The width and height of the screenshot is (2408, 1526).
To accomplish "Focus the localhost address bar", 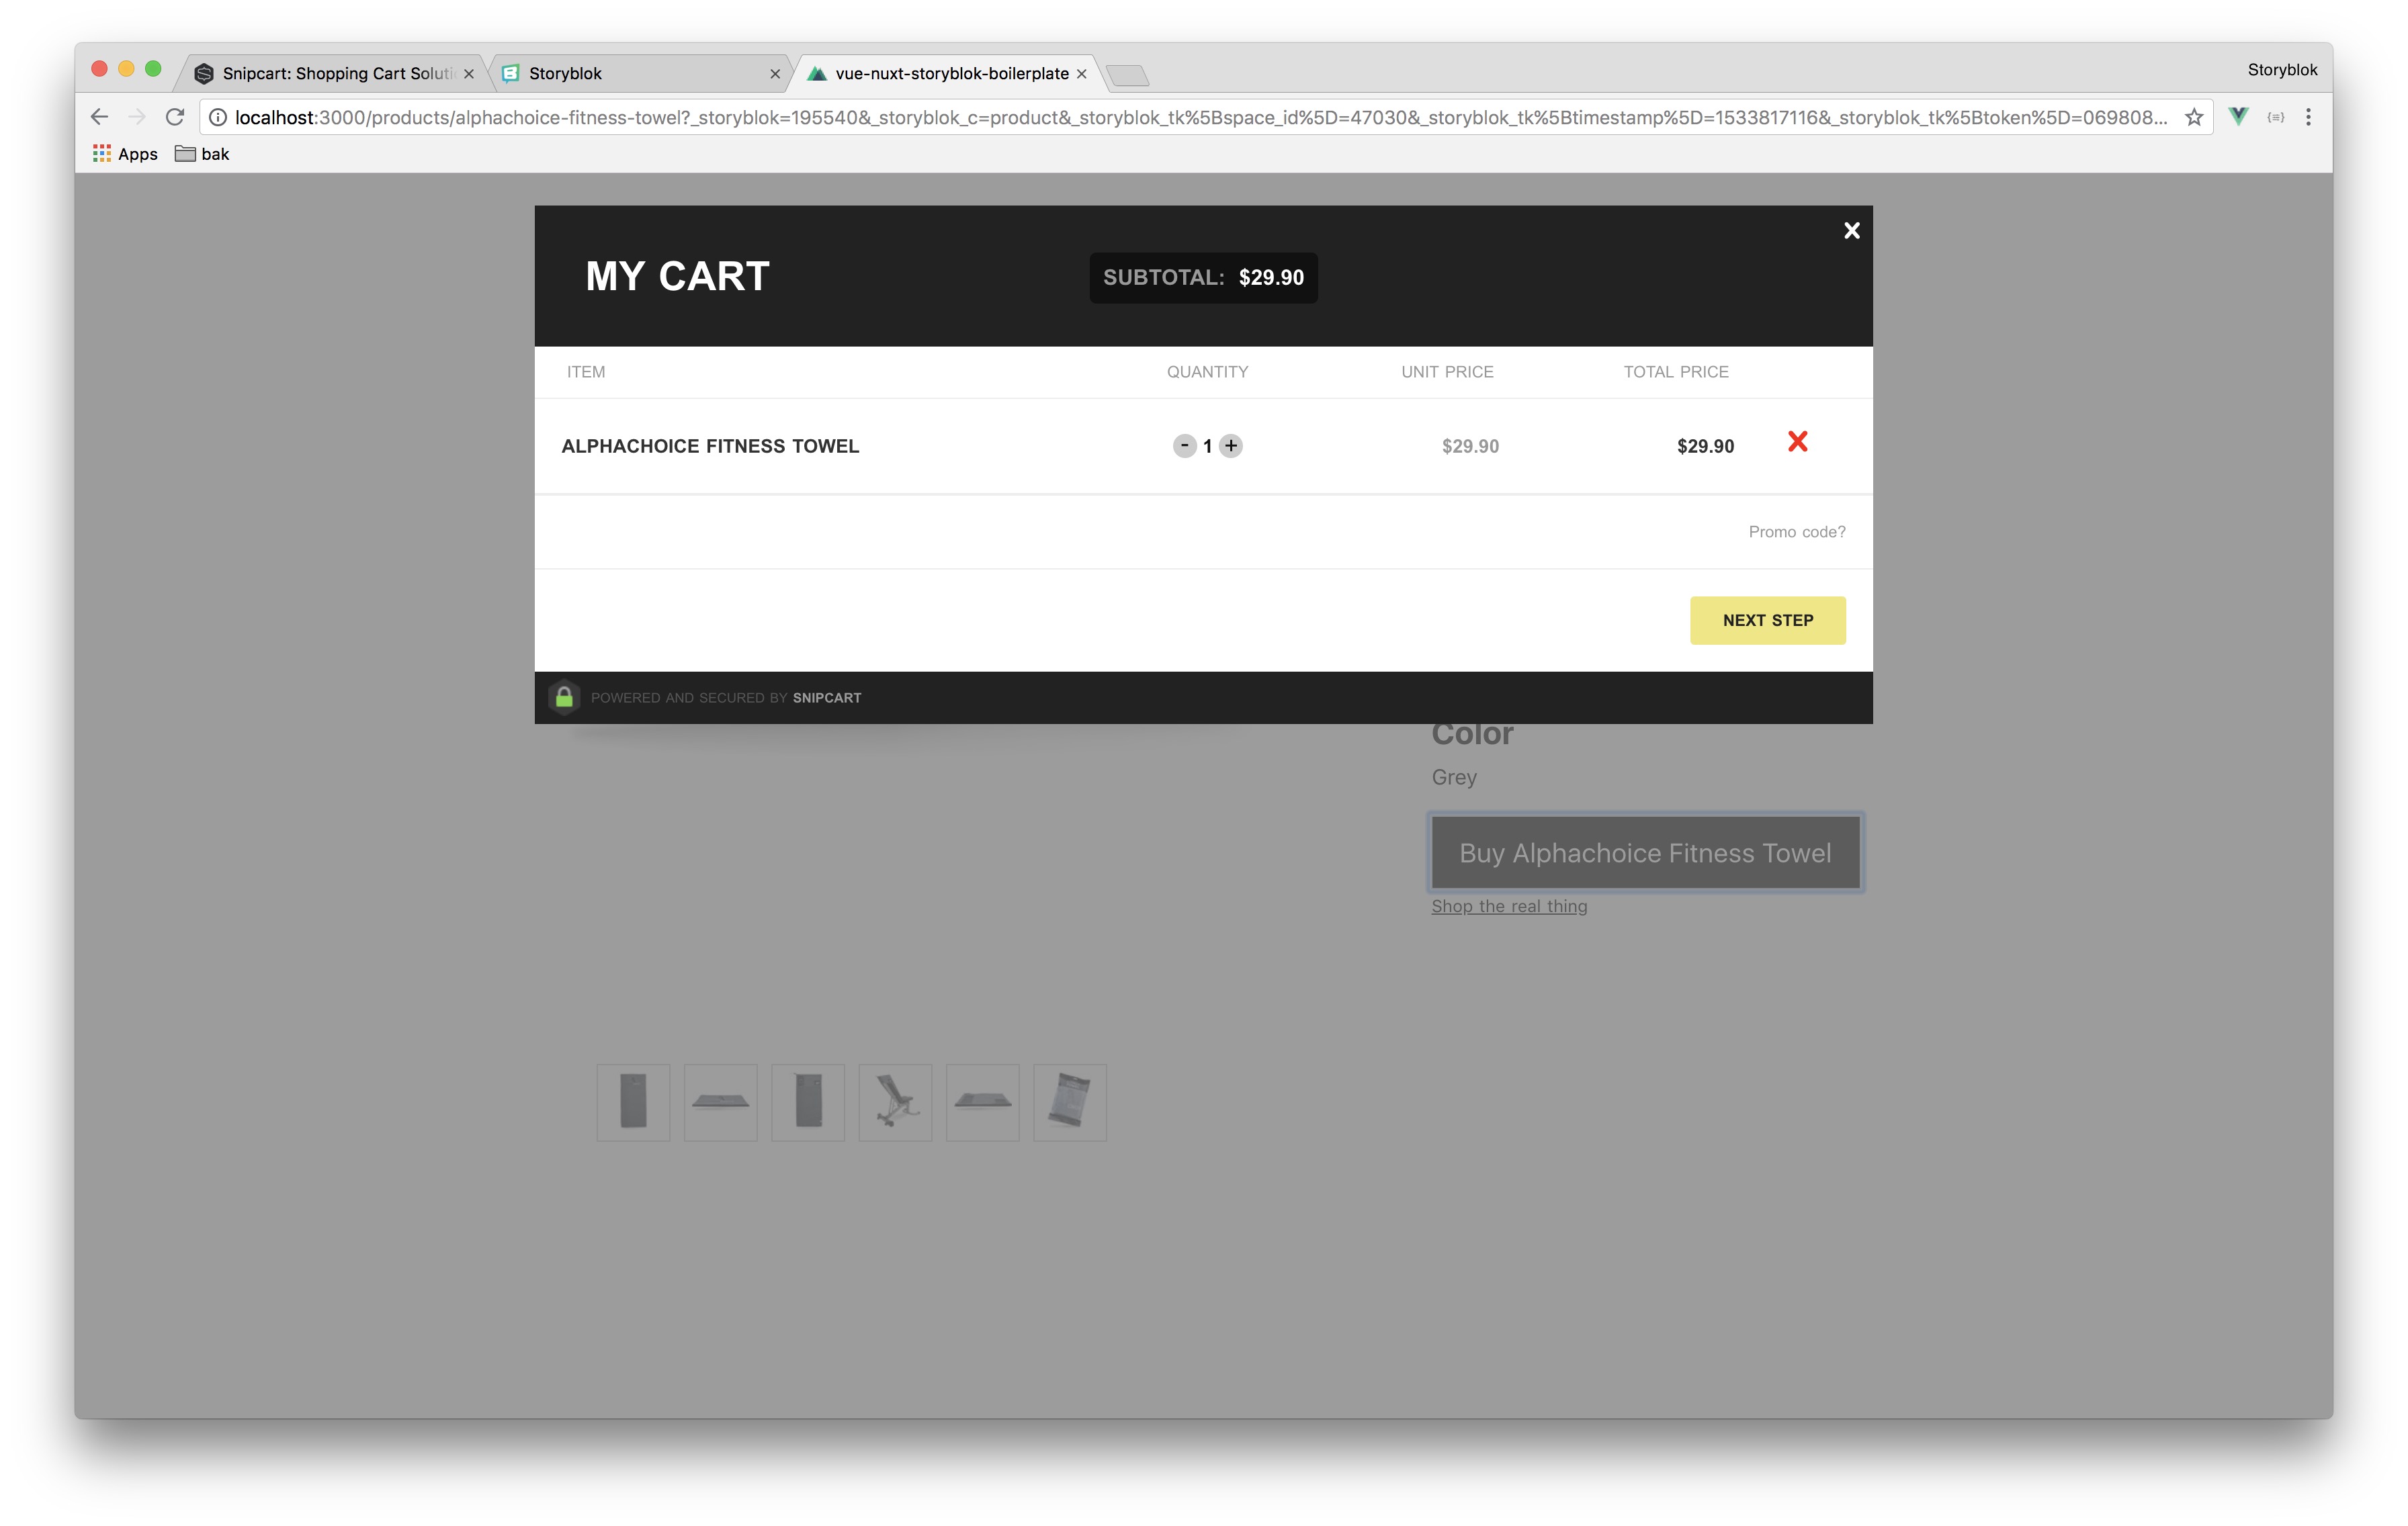I will tap(1200, 117).
